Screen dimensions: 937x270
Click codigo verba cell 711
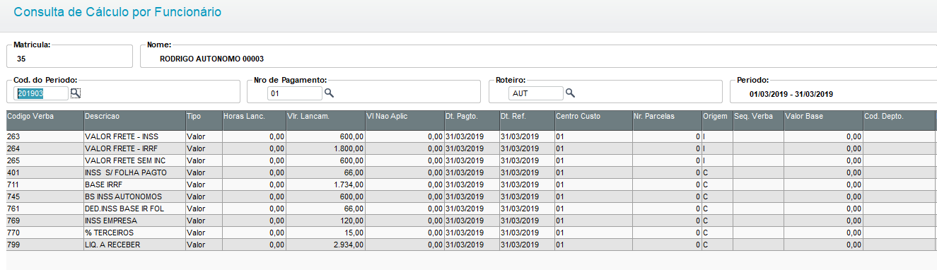pyautogui.click(x=45, y=184)
